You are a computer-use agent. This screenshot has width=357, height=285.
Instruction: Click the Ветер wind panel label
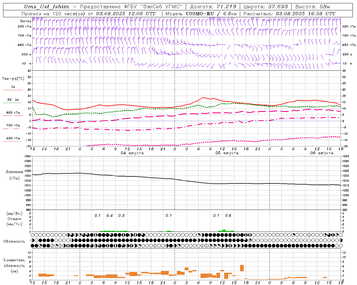pyautogui.click(x=26, y=21)
